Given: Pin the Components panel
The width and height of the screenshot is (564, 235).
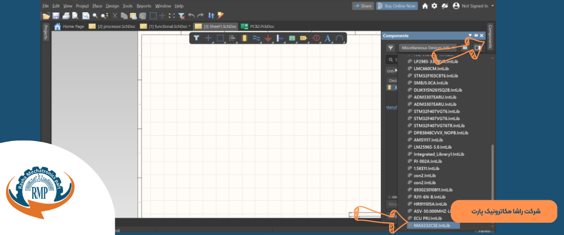Looking at the screenshot, I should tap(476, 36).
